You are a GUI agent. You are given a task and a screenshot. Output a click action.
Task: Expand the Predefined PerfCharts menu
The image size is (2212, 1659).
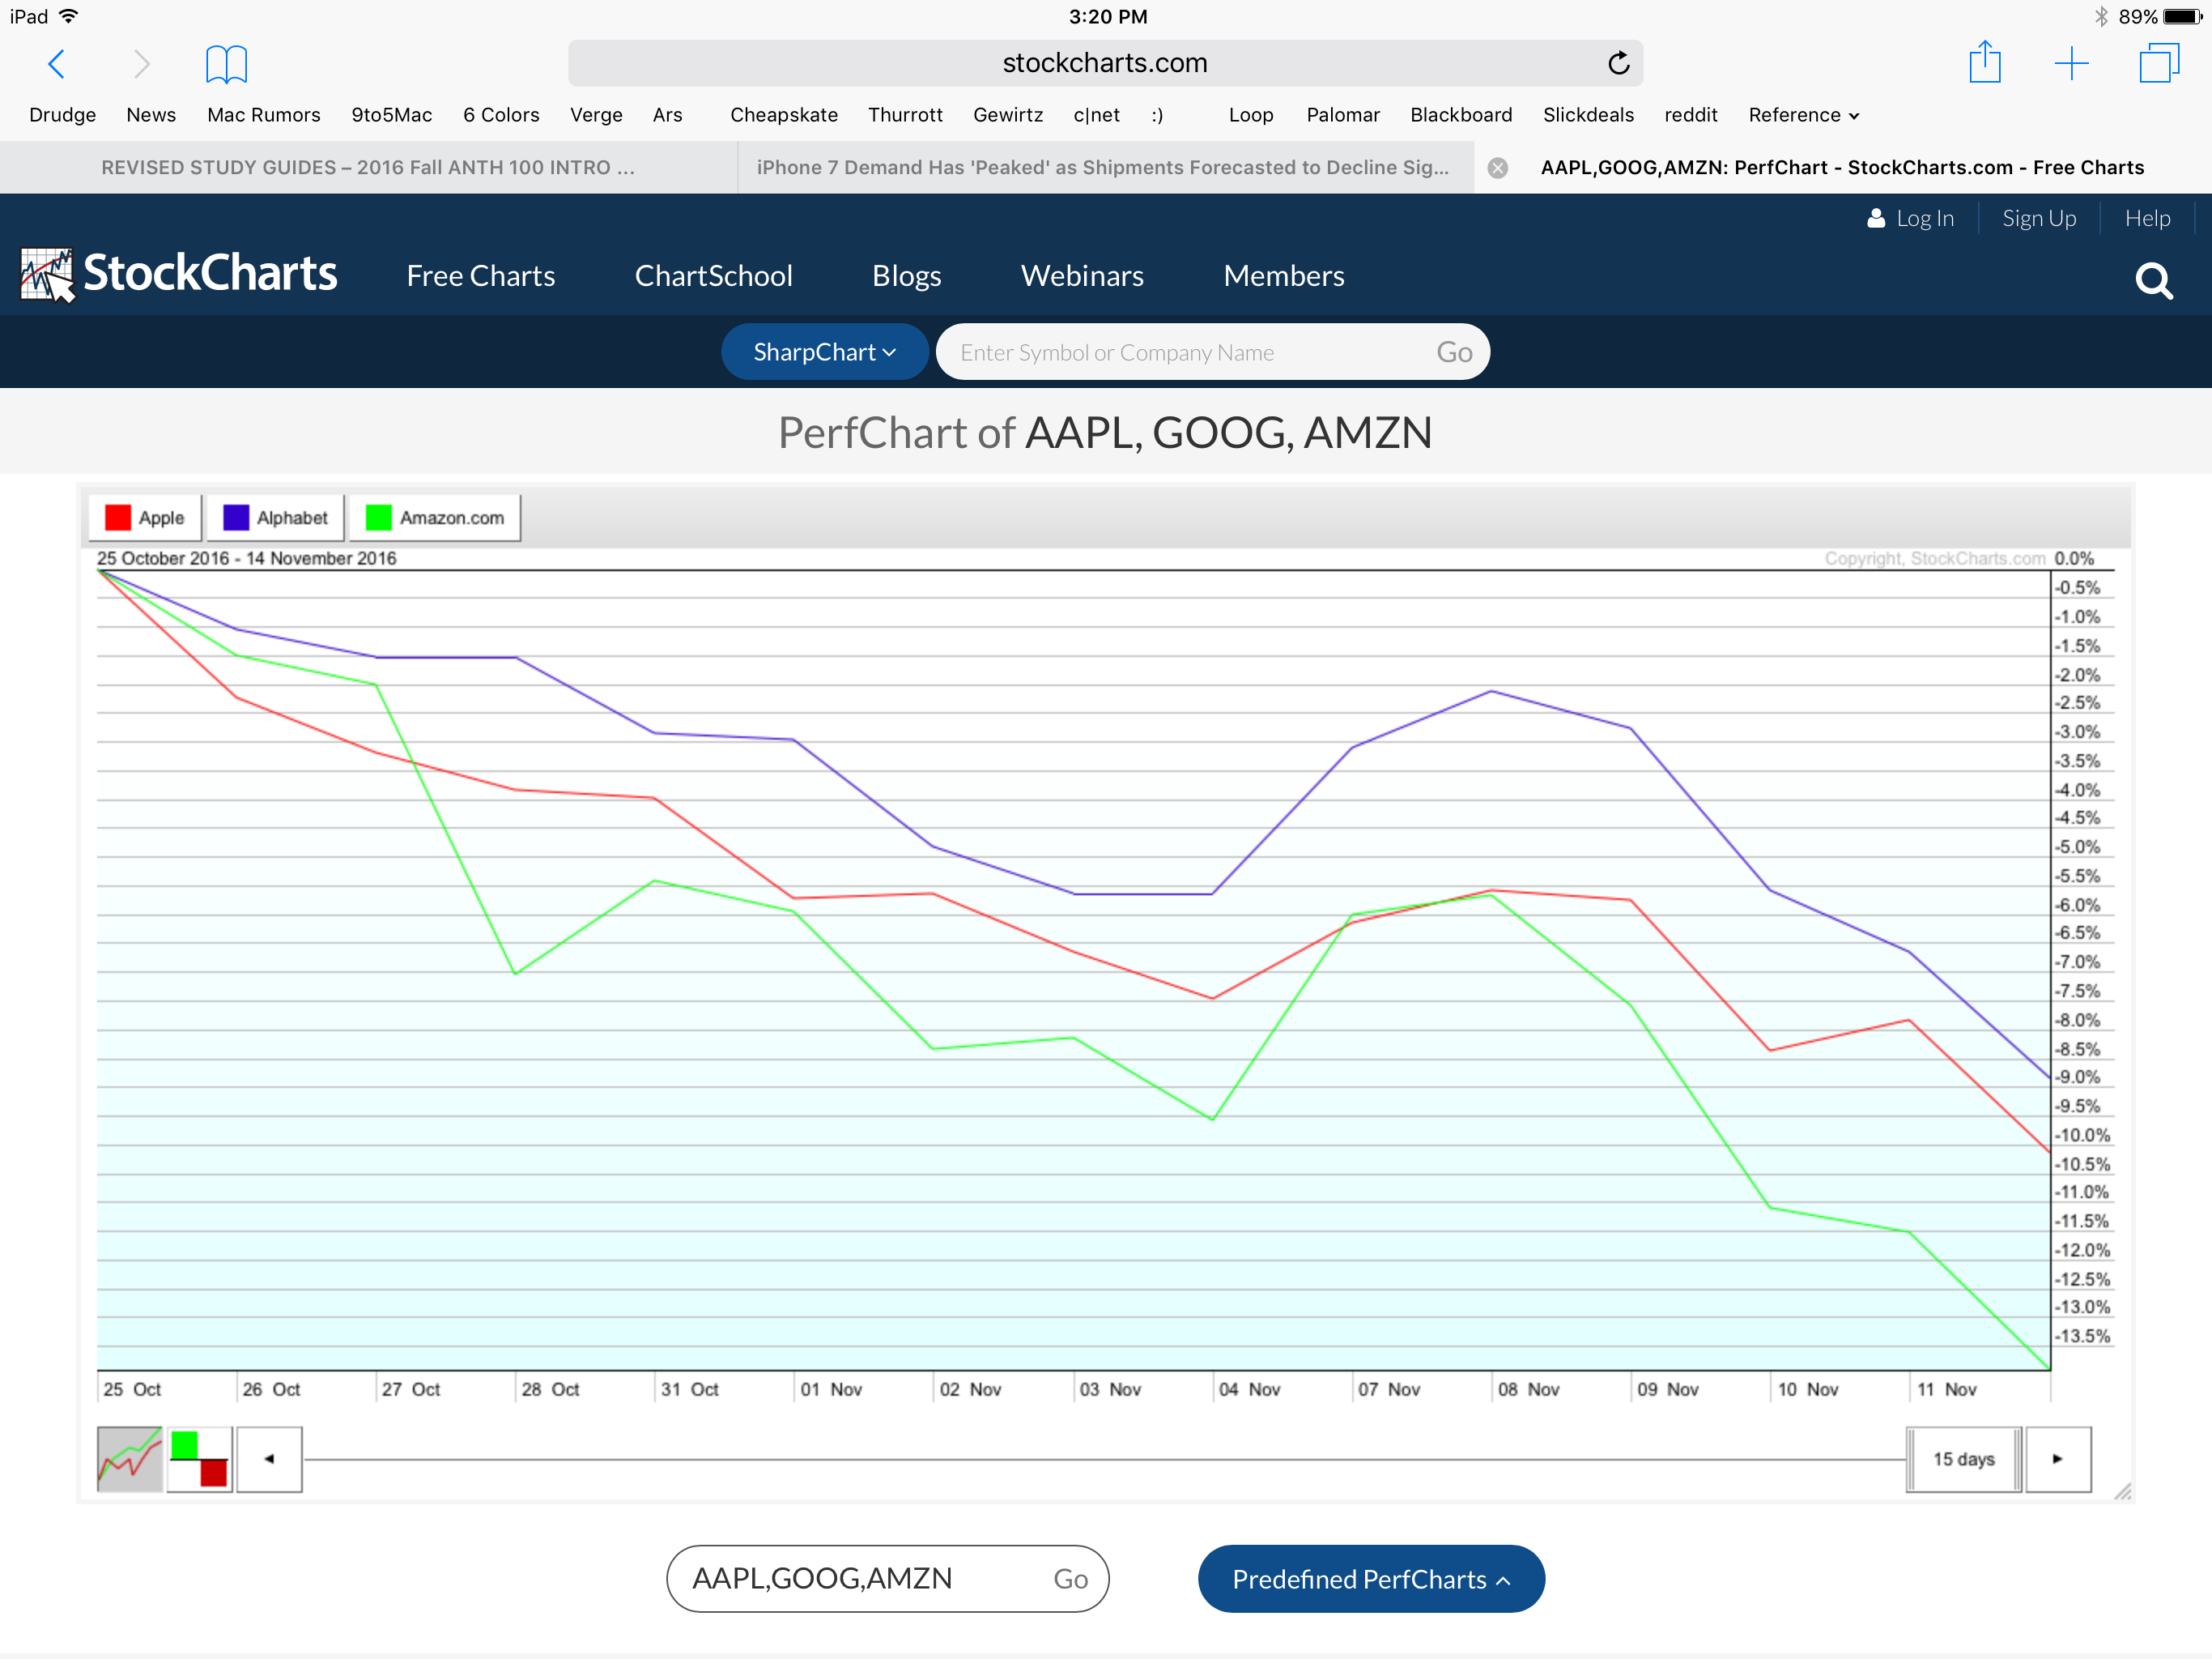click(x=1371, y=1579)
